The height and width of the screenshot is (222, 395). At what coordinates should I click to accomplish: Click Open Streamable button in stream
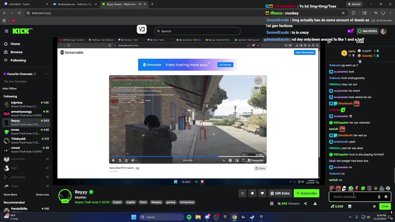click(x=305, y=52)
